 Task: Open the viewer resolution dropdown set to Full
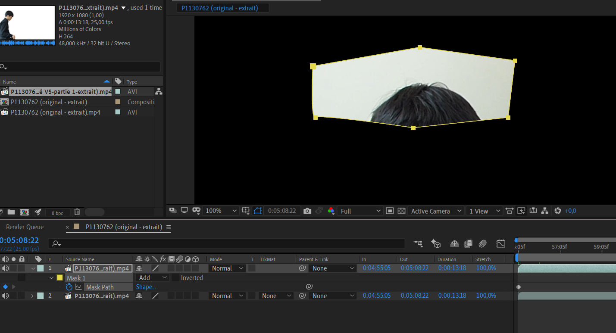(x=360, y=211)
